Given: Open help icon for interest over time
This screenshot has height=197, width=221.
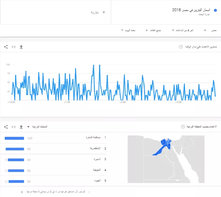Looking at the screenshot, I should pyautogui.click(x=181, y=47).
